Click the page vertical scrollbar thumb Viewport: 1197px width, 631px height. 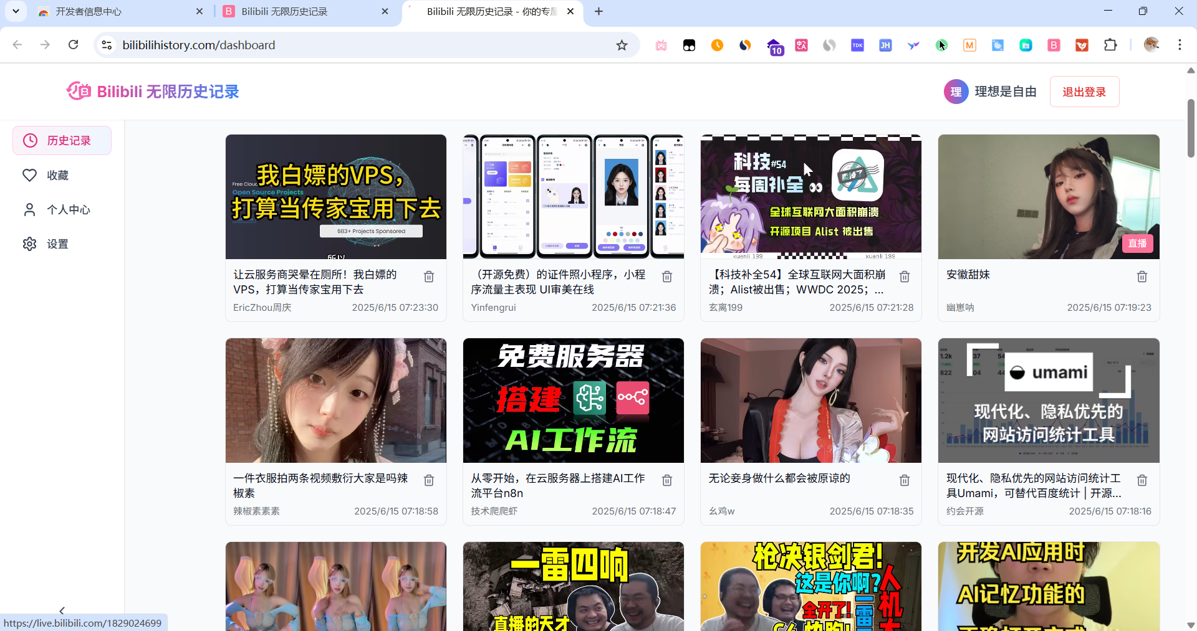click(1191, 128)
